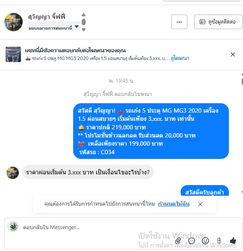Click the chat scrollbar down arrow
The height and width of the screenshot is (251, 243).
[x=242, y=192]
